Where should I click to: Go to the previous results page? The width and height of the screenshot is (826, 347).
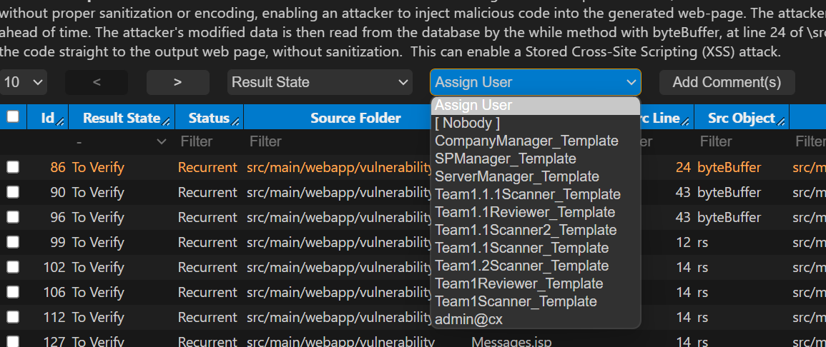pos(97,83)
